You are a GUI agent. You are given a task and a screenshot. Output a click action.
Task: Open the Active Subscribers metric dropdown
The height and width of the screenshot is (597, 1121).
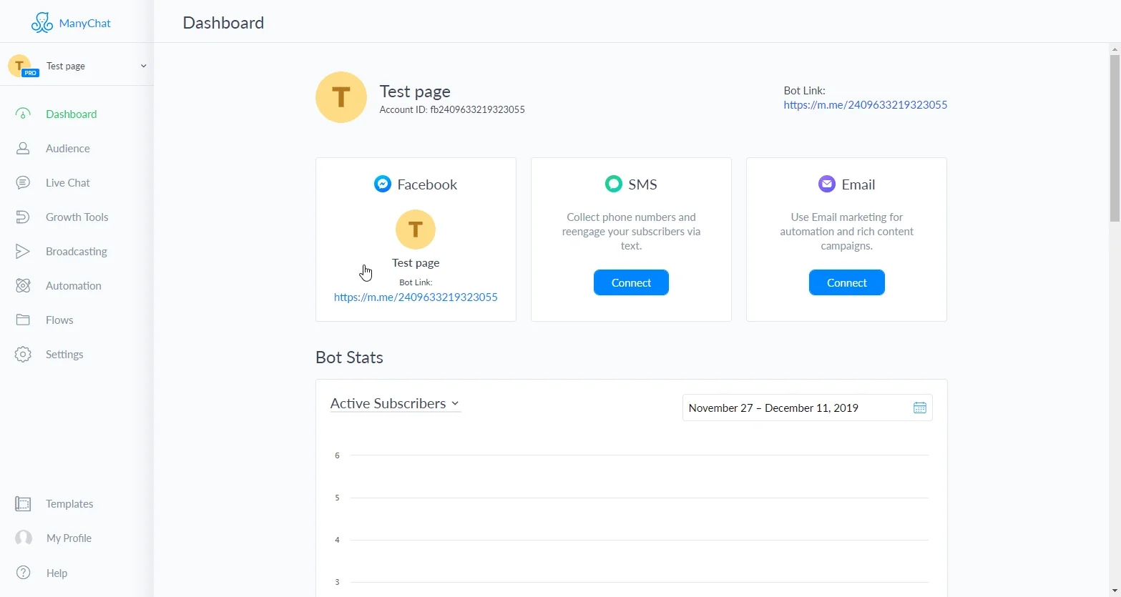click(395, 403)
